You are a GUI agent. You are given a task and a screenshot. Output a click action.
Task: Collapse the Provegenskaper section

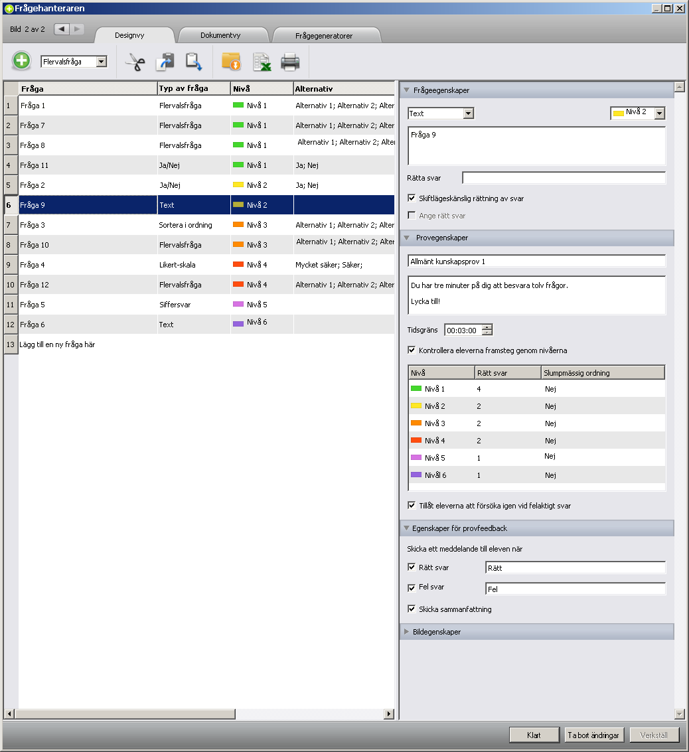click(407, 238)
